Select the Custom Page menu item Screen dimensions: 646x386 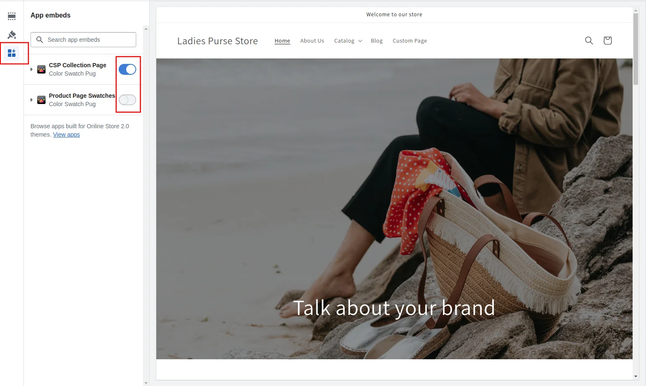[409, 41]
